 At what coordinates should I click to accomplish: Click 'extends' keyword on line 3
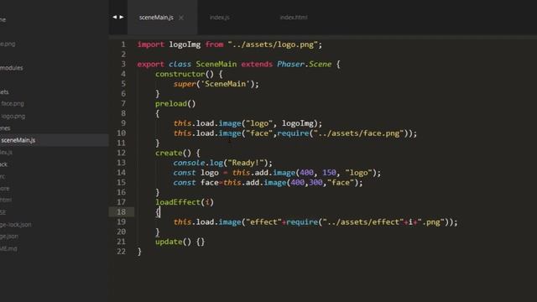click(257, 64)
